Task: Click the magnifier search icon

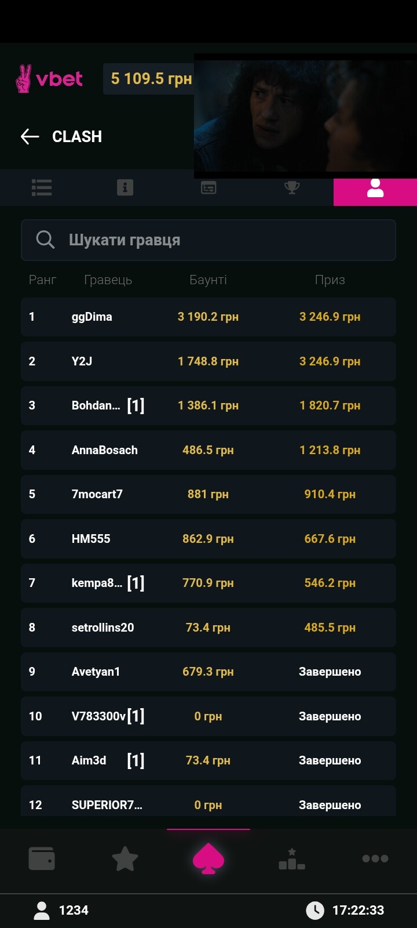Action: 45,240
